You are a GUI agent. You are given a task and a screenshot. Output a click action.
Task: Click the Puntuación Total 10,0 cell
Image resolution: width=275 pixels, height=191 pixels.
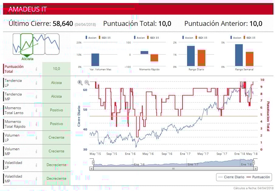[57, 69]
